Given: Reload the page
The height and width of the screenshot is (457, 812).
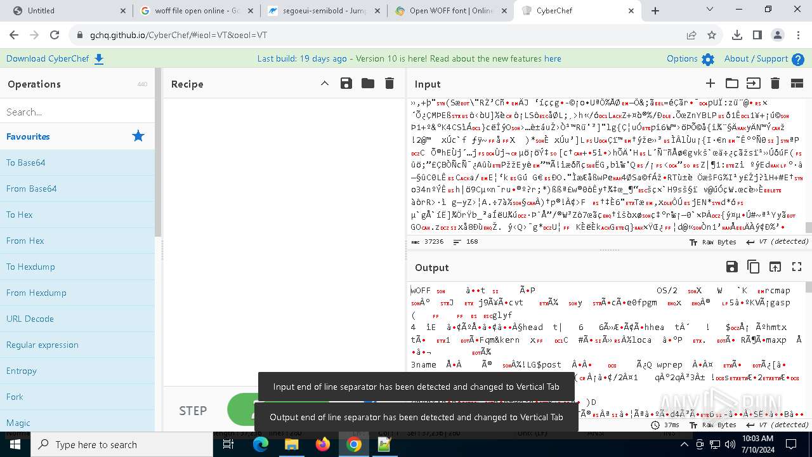Looking at the screenshot, I should [55, 36].
